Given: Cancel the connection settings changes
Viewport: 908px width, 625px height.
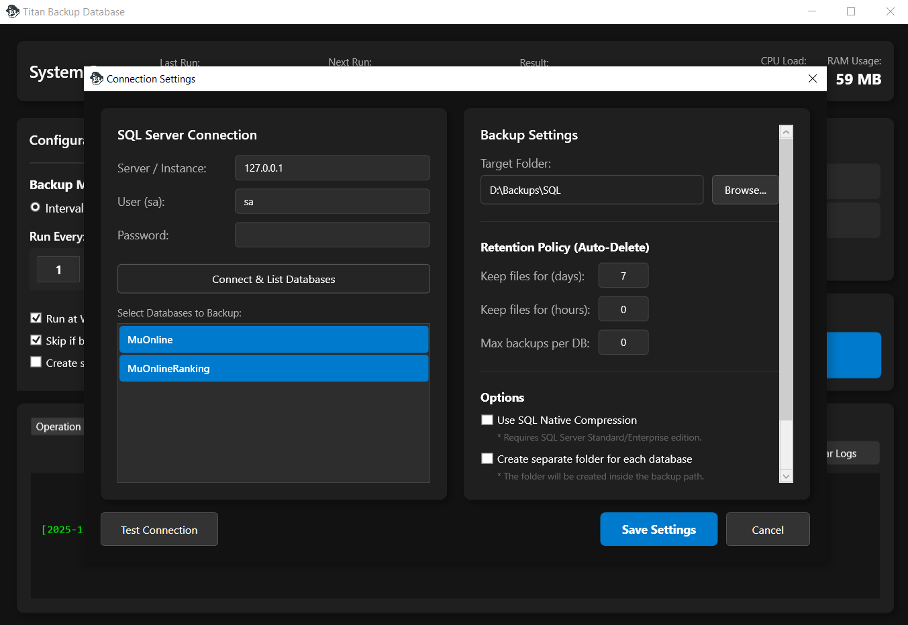Looking at the screenshot, I should coord(767,529).
